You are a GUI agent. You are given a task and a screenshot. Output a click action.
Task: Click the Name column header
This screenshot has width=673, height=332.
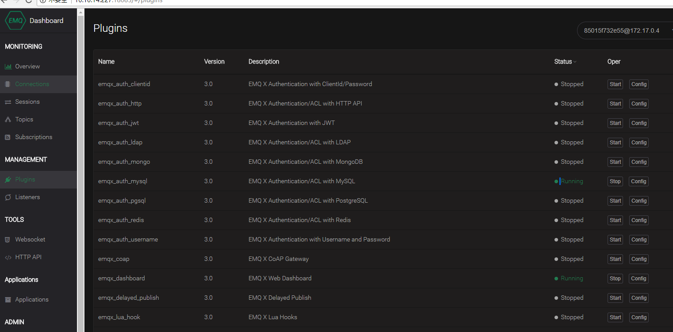click(x=106, y=62)
